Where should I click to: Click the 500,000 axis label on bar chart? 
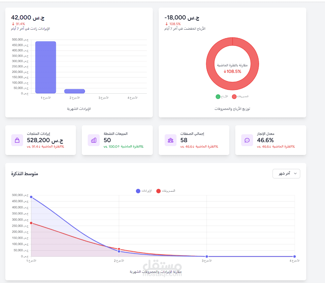click(20, 40)
